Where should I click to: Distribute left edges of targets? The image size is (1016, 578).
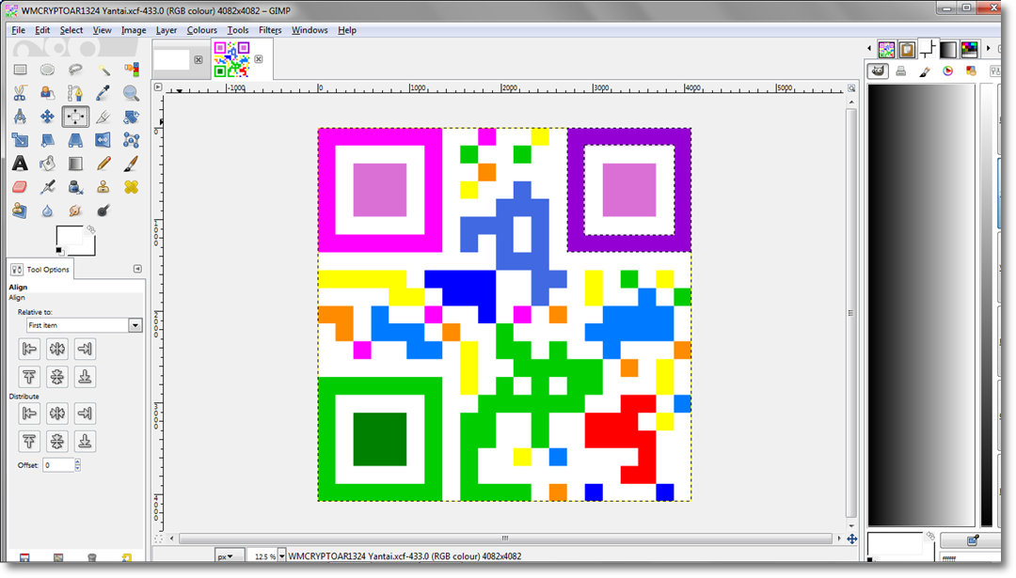coord(29,414)
